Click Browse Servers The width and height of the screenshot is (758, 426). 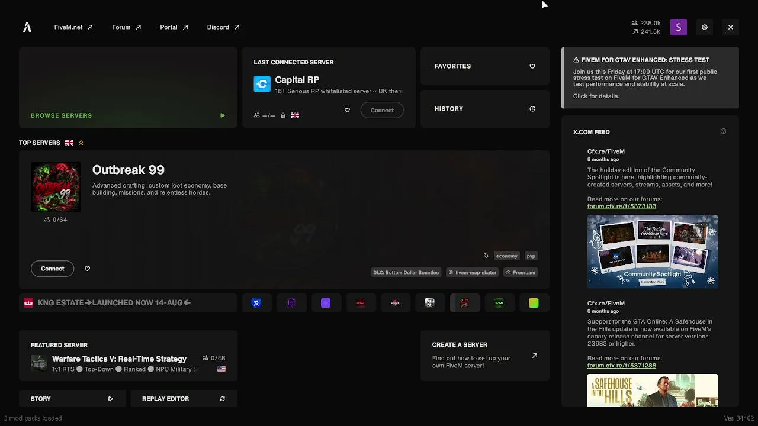pos(128,88)
